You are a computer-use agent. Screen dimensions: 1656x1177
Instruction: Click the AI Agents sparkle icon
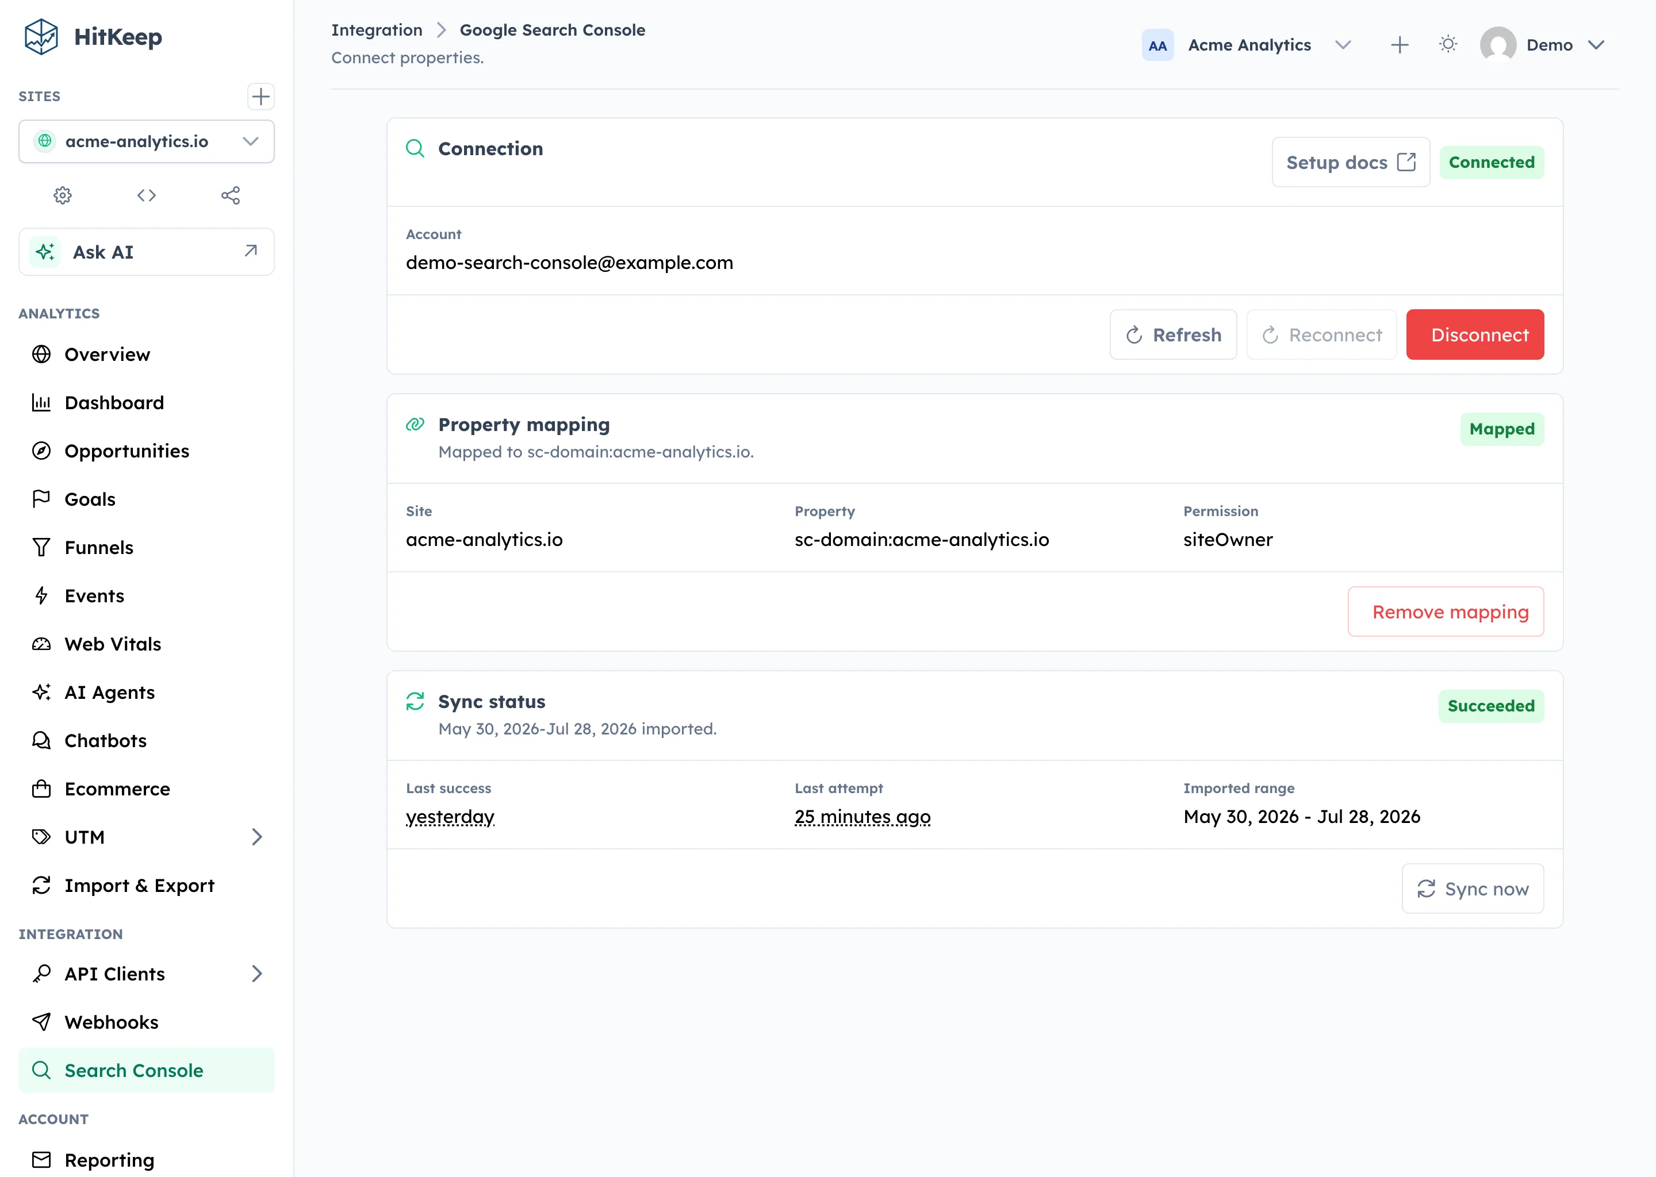pyautogui.click(x=41, y=692)
